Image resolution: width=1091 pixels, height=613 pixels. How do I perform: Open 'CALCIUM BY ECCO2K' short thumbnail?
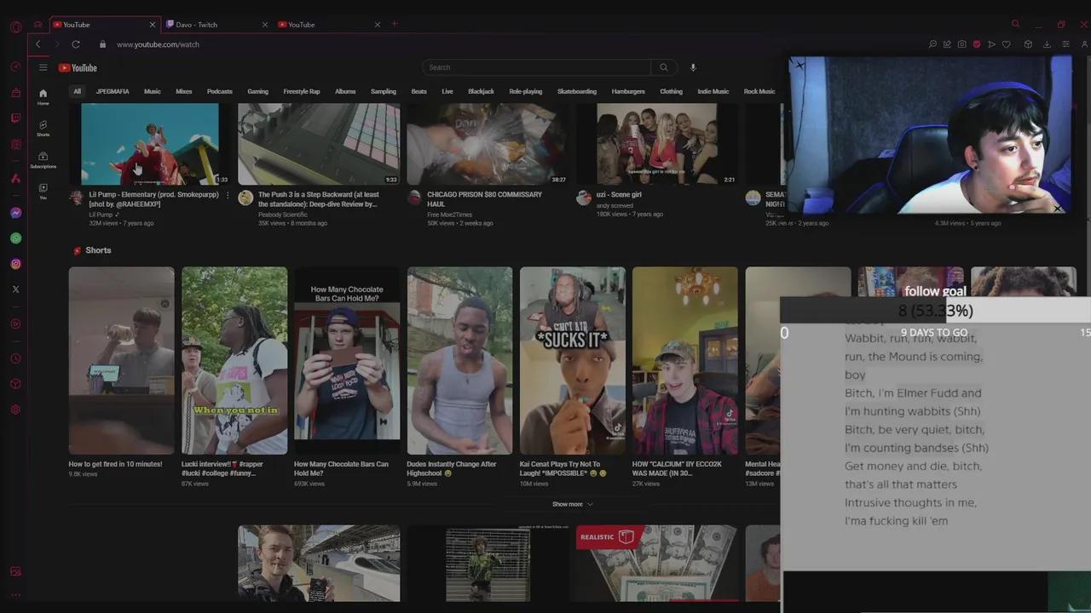tap(685, 360)
